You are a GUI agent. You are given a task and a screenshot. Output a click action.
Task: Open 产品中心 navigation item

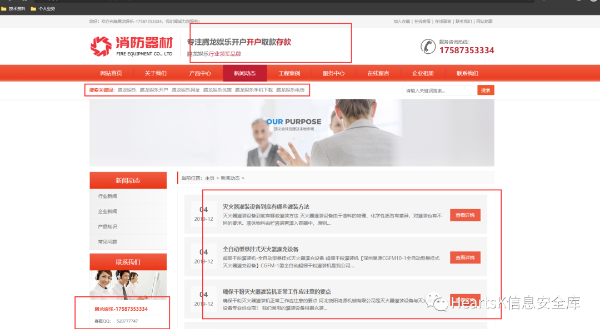point(200,73)
